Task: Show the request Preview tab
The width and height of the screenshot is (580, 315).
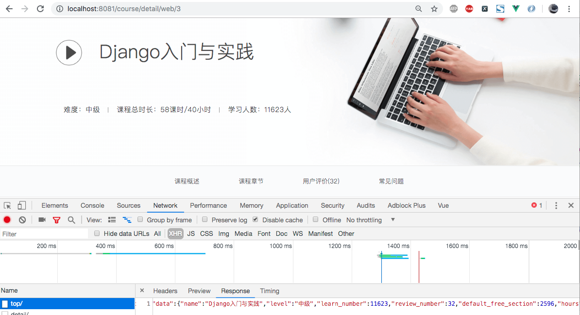Action: 199,291
